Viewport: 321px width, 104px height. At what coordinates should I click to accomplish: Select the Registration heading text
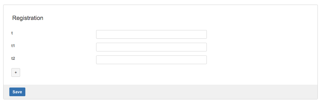[x=28, y=18]
